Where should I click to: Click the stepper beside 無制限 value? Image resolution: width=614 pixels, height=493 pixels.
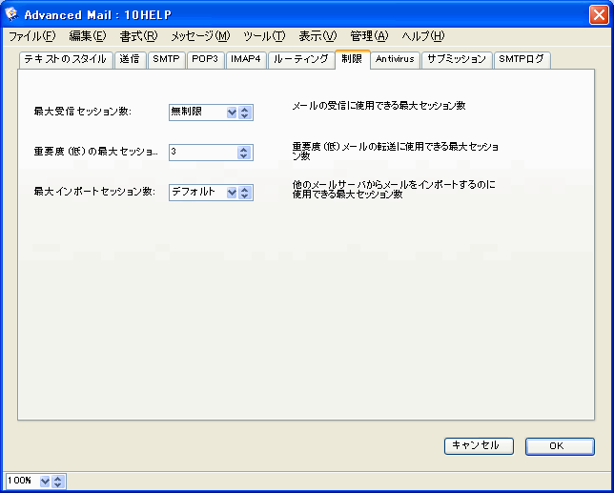click(x=245, y=113)
